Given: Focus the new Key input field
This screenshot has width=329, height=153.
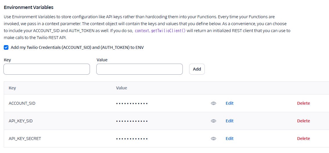Looking at the screenshot, I should click(47, 69).
